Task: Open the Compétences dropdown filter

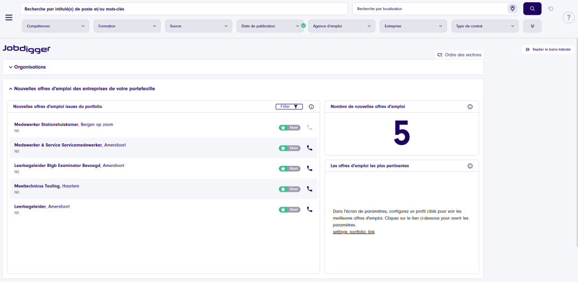Action: point(56,26)
